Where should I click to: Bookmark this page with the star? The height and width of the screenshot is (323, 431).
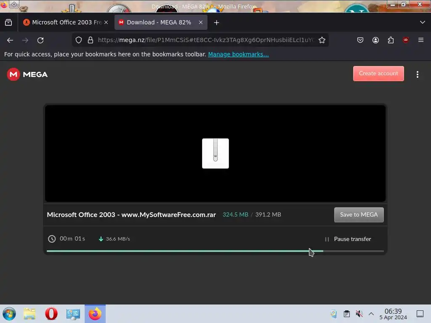pyautogui.click(x=322, y=40)
